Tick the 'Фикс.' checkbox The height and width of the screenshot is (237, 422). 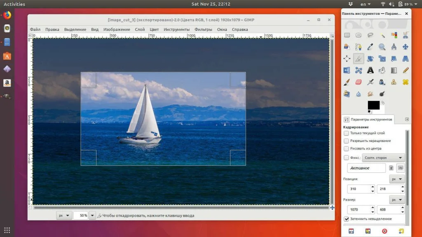point(346,158)
